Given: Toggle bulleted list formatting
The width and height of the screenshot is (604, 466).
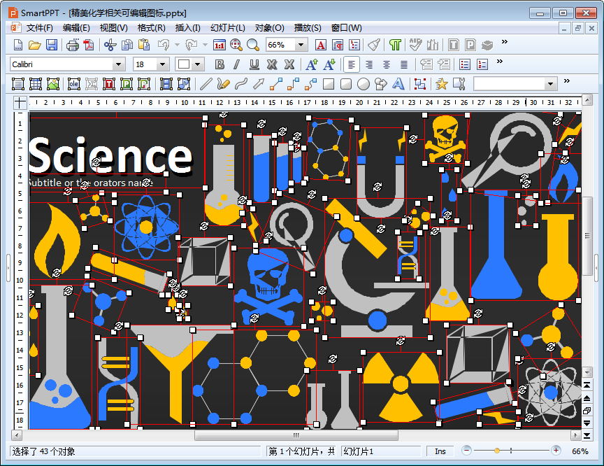Looking at the screenshot, I should point(465,64).
